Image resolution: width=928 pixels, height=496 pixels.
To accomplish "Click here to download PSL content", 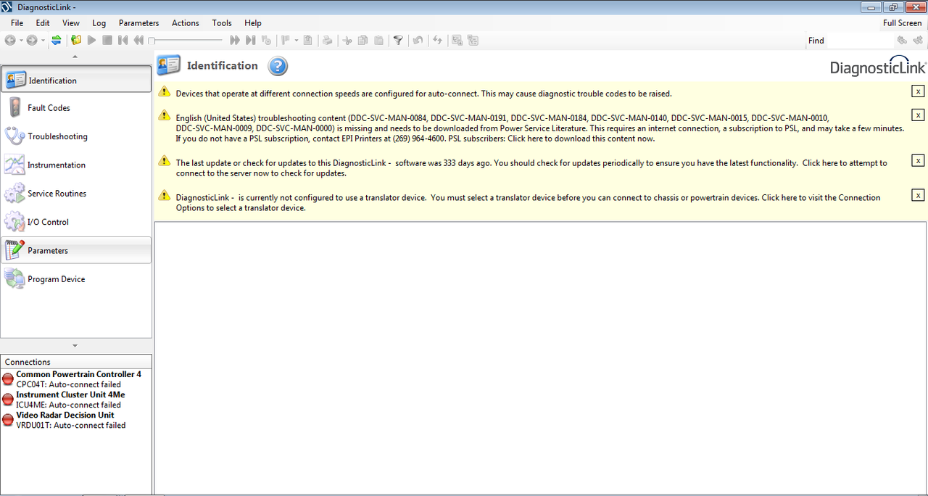I will pyautogui.click(x=581, y=139).
